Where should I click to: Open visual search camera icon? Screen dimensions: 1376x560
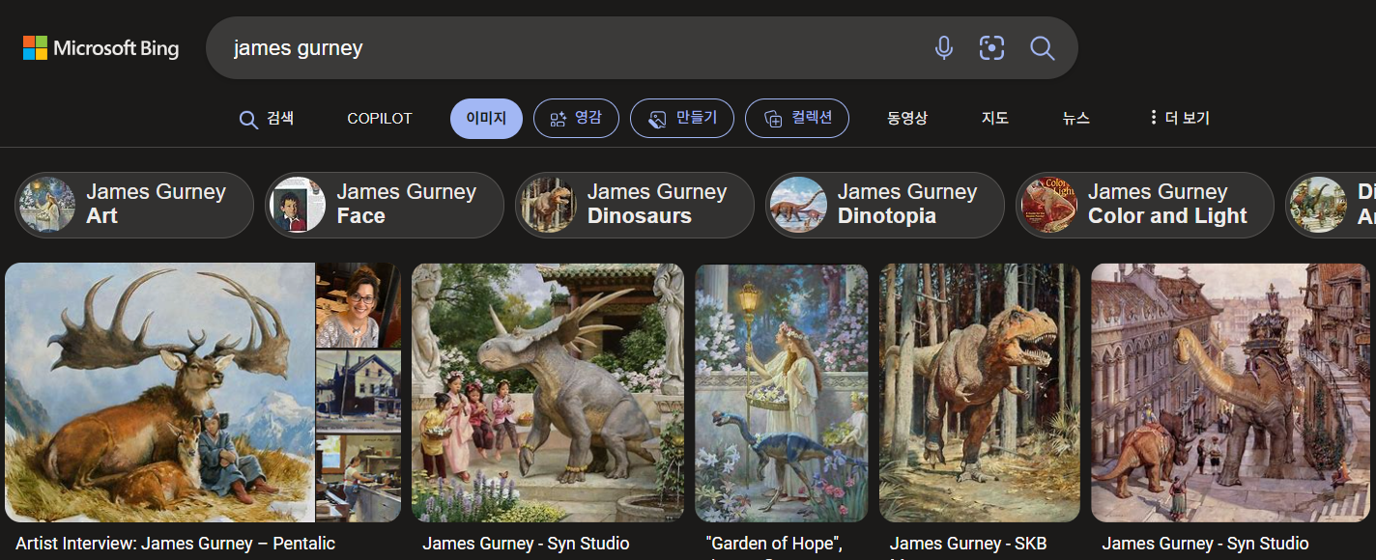(992, 48)
